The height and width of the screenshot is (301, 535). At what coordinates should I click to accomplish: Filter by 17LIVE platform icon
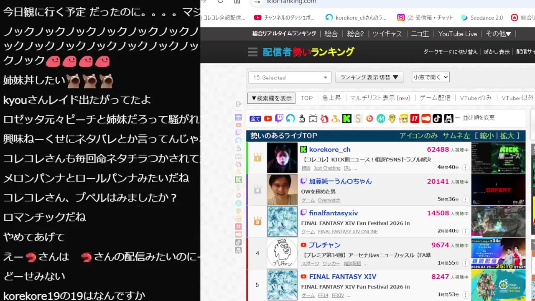click(415, 119)
